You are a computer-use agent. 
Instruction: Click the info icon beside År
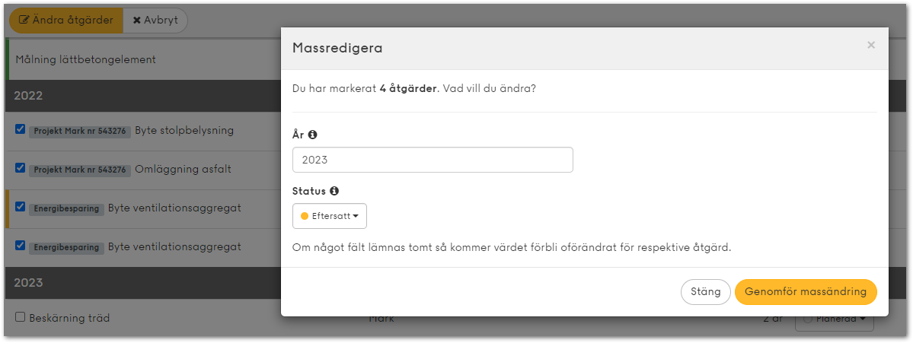pos(313,135)
